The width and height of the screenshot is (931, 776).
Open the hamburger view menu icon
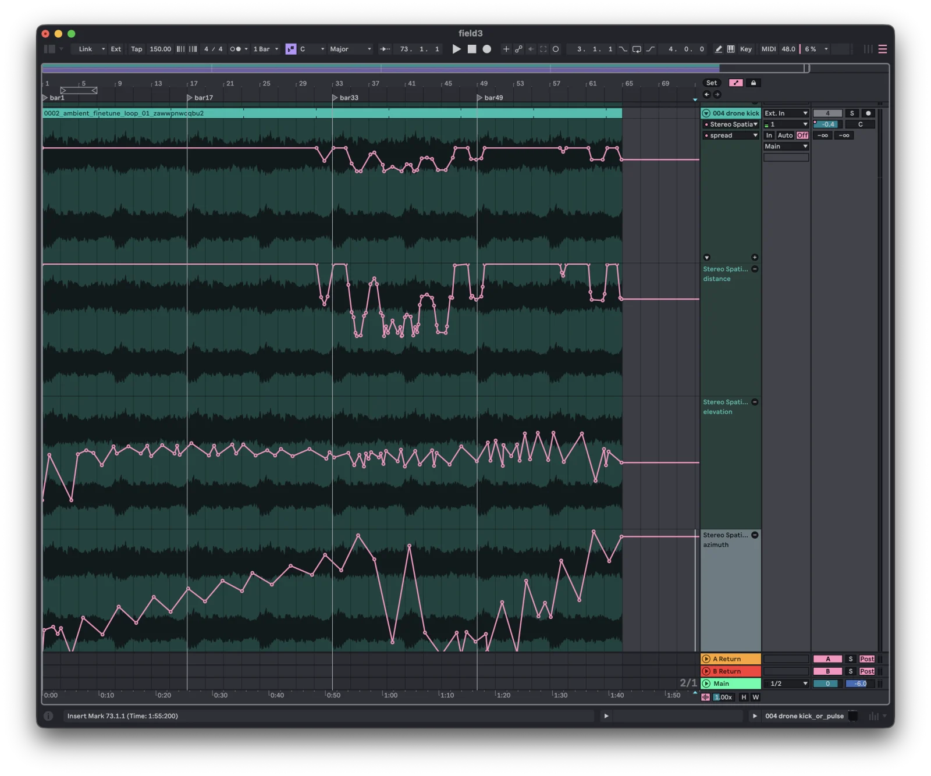(883, 49)
